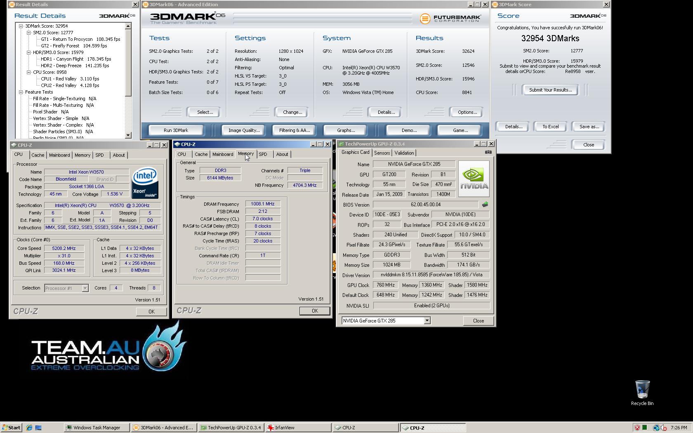Click the Change settings button
This screenshot has height=433, width=693.
click(292, 112)
